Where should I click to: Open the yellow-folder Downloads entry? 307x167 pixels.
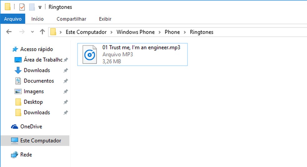click(x=37, y=112)
